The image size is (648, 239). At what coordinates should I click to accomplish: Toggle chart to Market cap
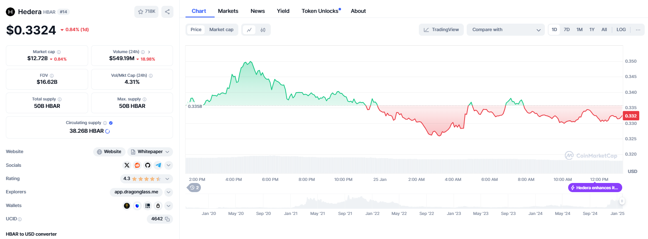tap(221, 29)
